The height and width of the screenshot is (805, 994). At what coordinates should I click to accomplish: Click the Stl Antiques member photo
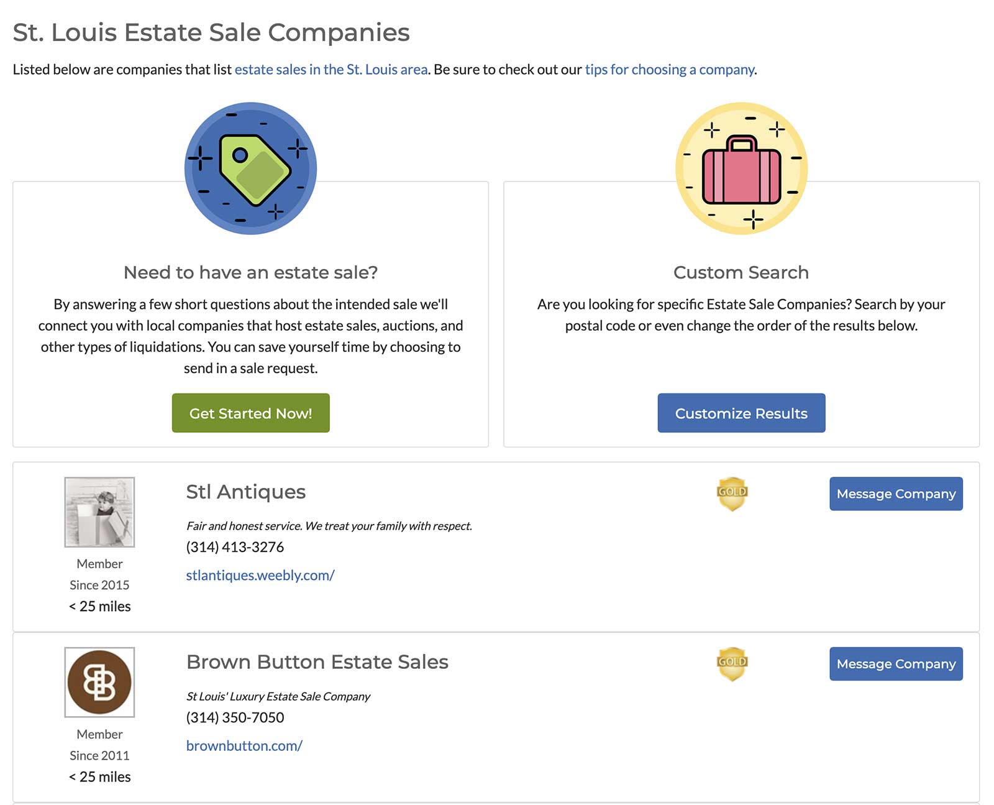(x=99, y=512)
